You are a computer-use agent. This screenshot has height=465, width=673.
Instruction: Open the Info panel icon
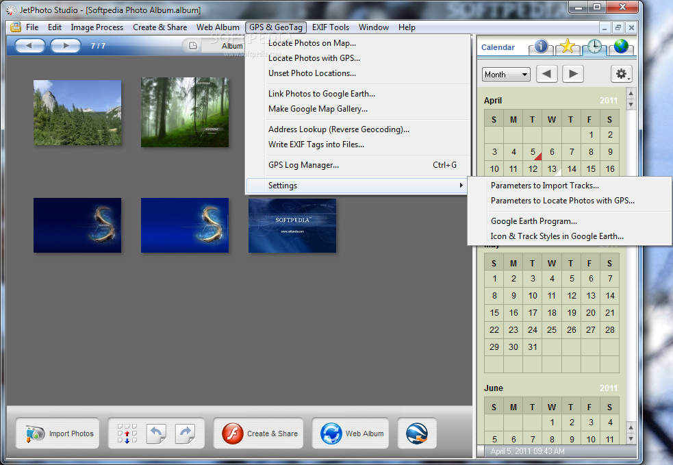pos(541,47)
